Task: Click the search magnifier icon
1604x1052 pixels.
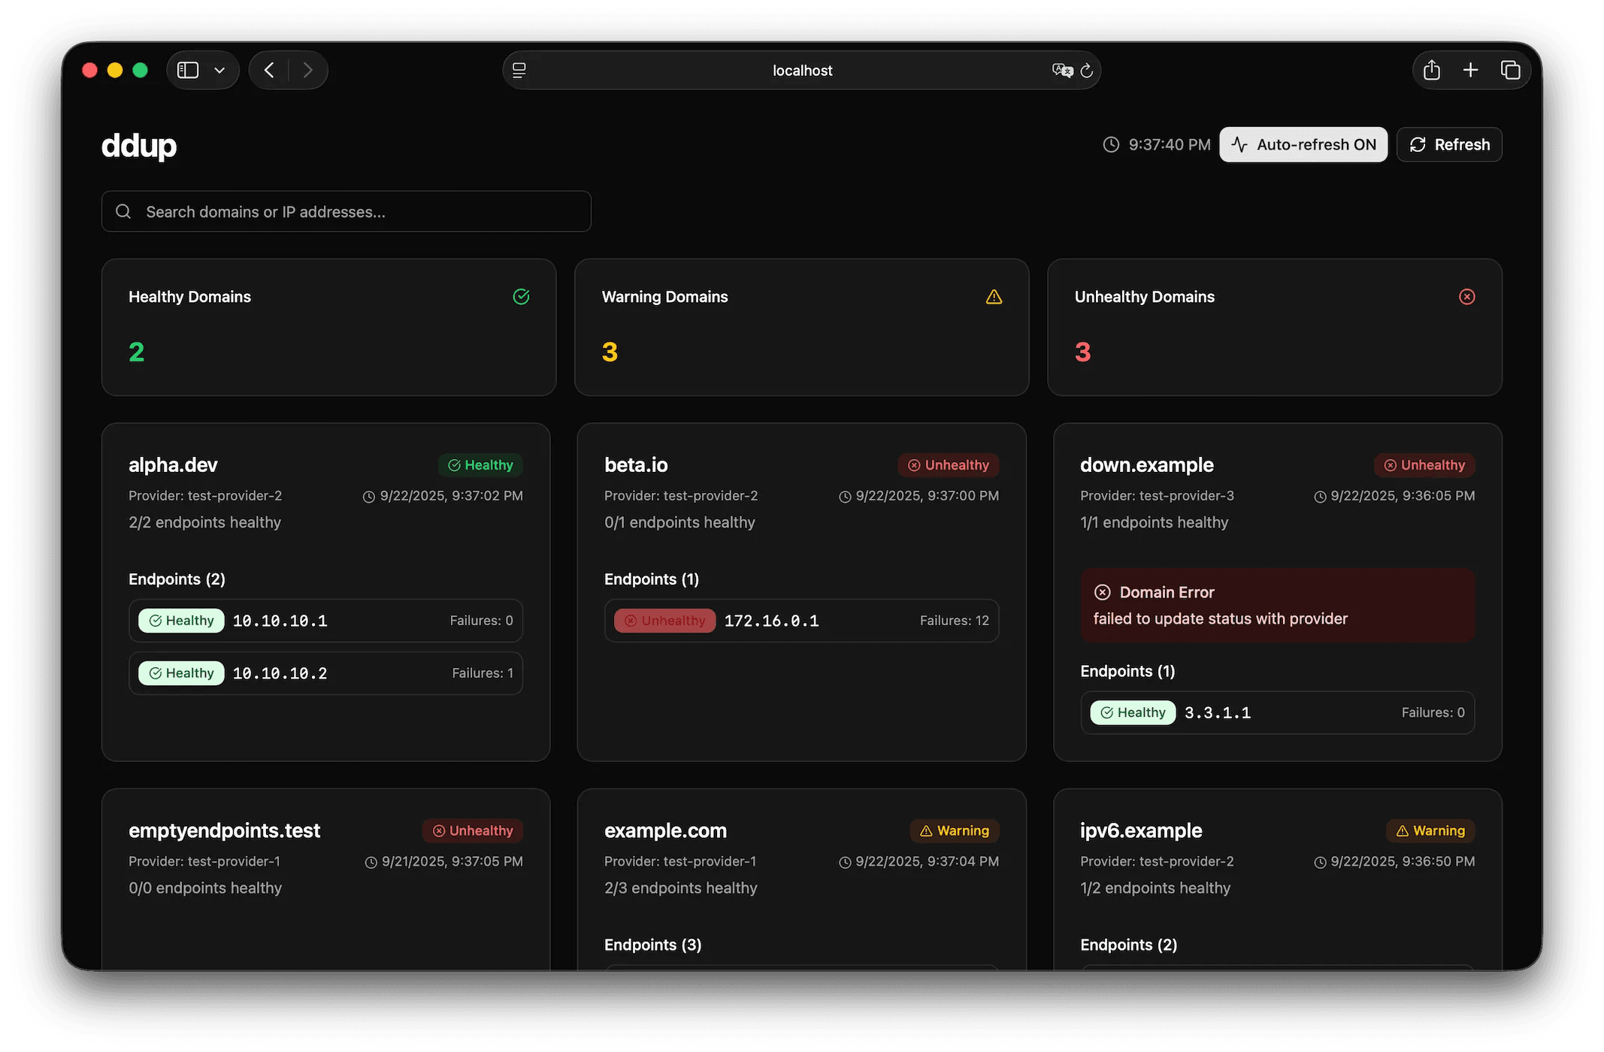Action: click(123, 211)
